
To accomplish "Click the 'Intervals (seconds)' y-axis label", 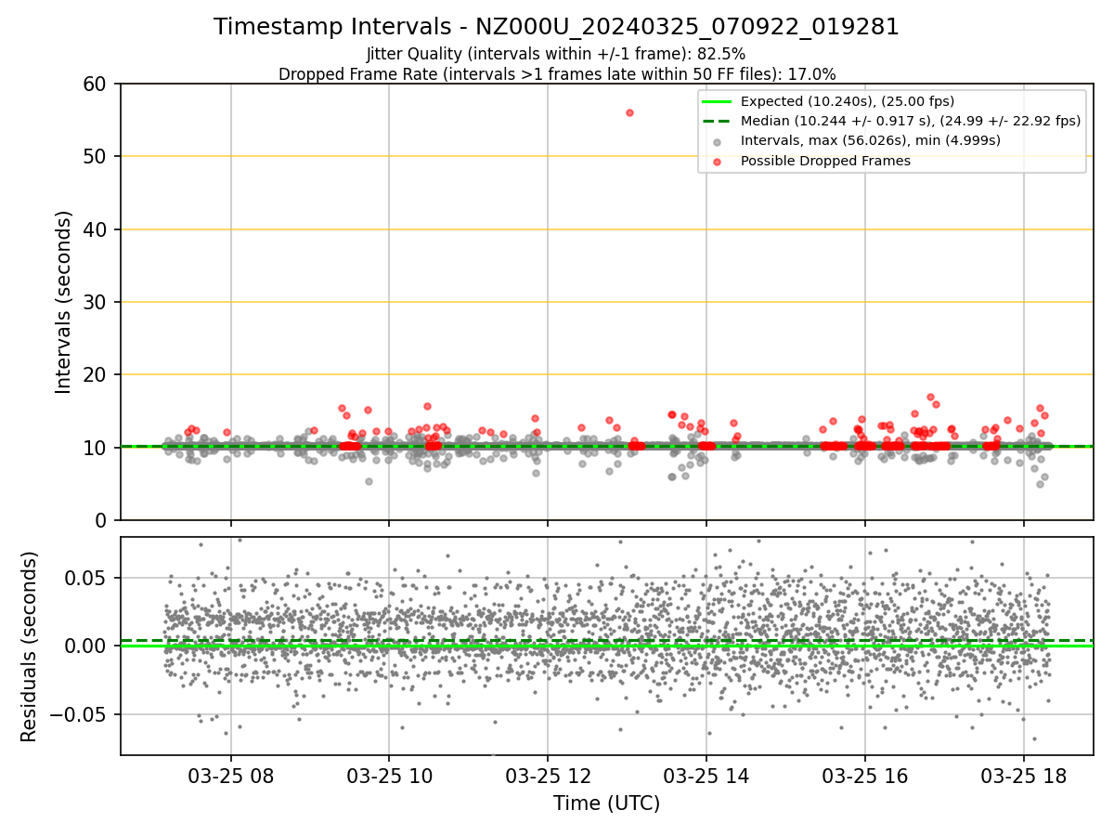I will [64, 302].
